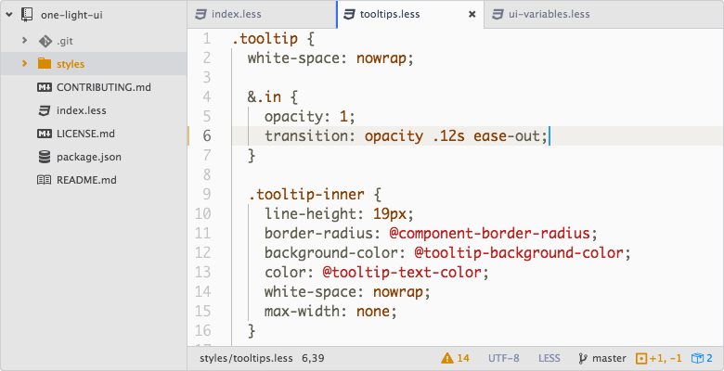The image size is (724, 371).
Task: Click the README.md book icon
Action: click(x=44, y=180)
